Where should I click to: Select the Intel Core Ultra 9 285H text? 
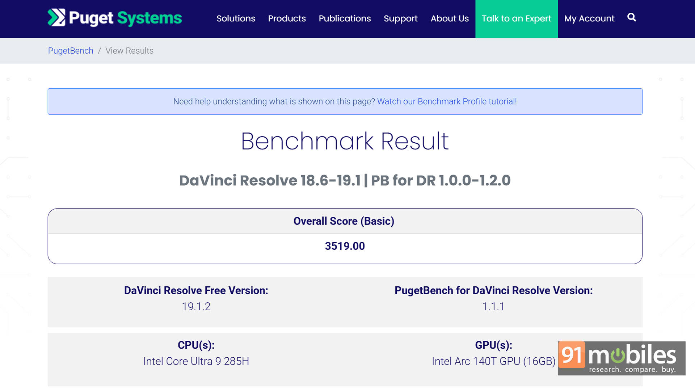[196, 361]
